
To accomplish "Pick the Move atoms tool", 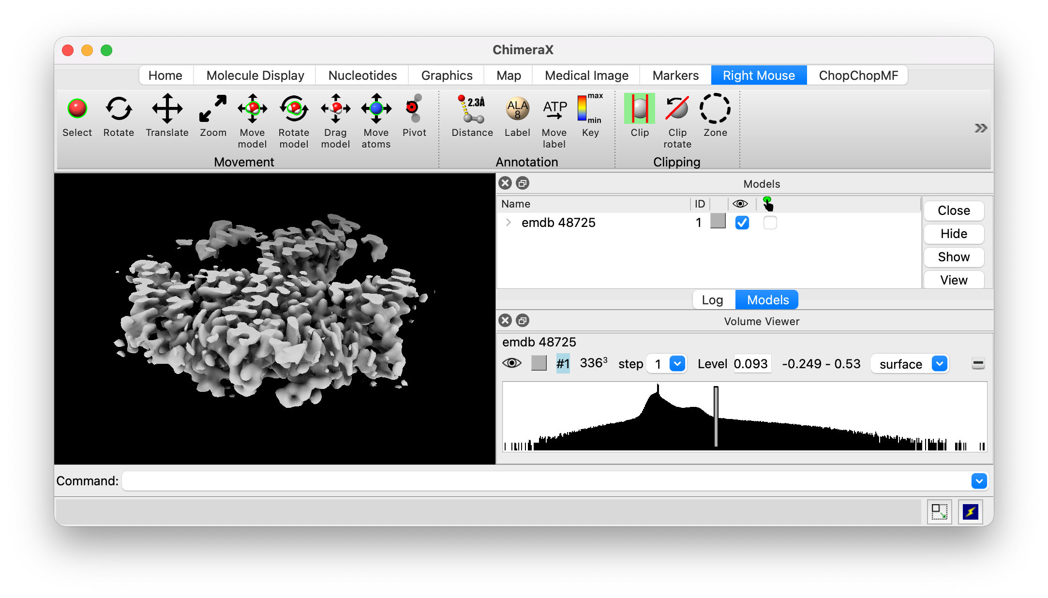I will tap(376, 108).
